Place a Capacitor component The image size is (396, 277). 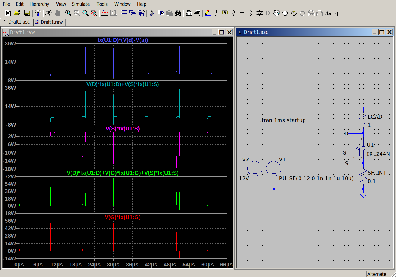[242, 13]
